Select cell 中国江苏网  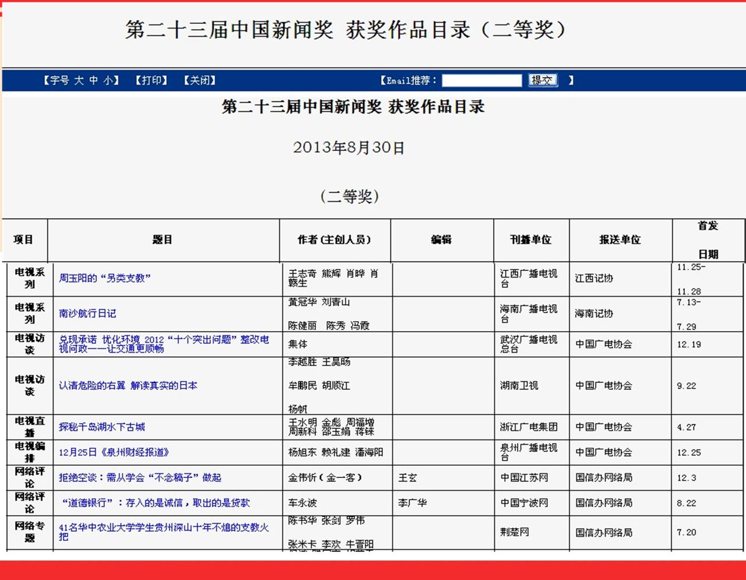point(532,477)
